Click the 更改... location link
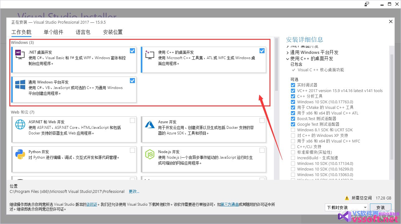 [x=134, y=191]
